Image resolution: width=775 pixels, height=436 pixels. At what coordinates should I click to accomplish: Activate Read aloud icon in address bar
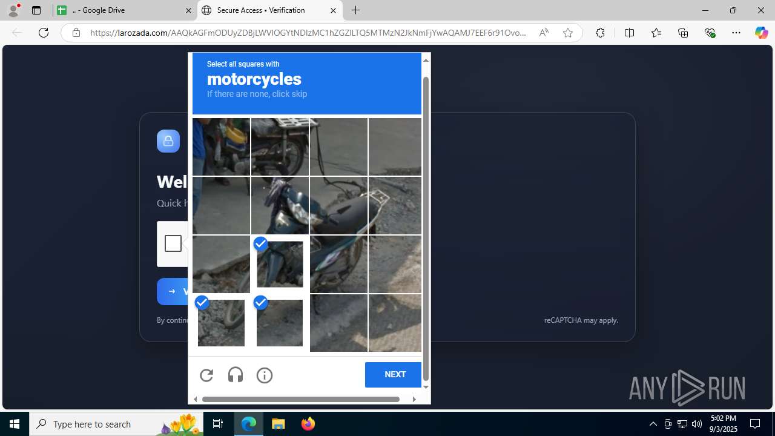coord(544,33)
